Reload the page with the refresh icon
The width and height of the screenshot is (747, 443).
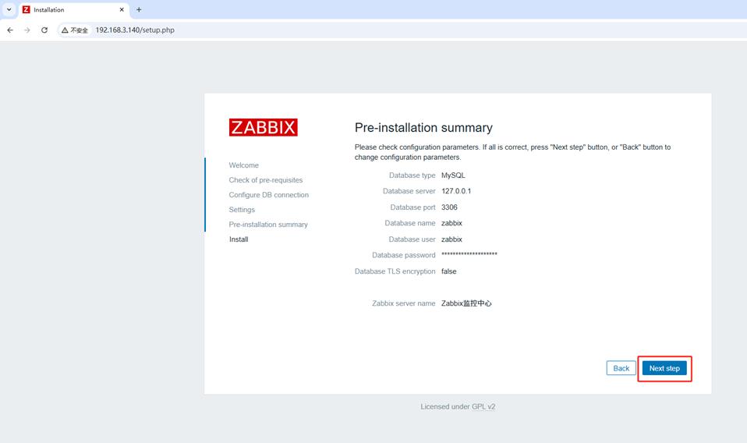44,30
